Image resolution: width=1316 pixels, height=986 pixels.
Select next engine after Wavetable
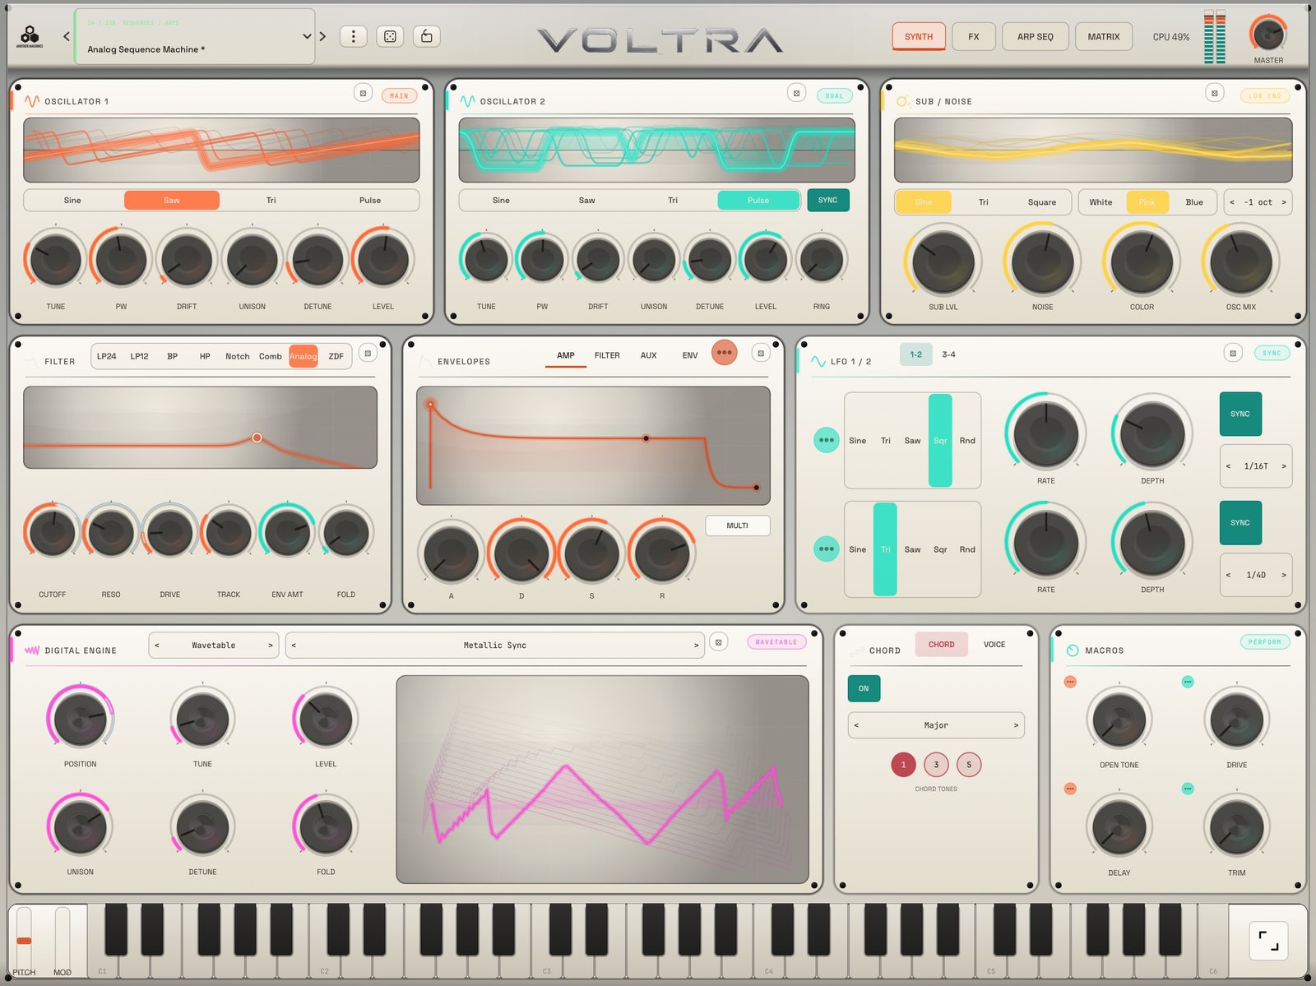pos(270,646)
